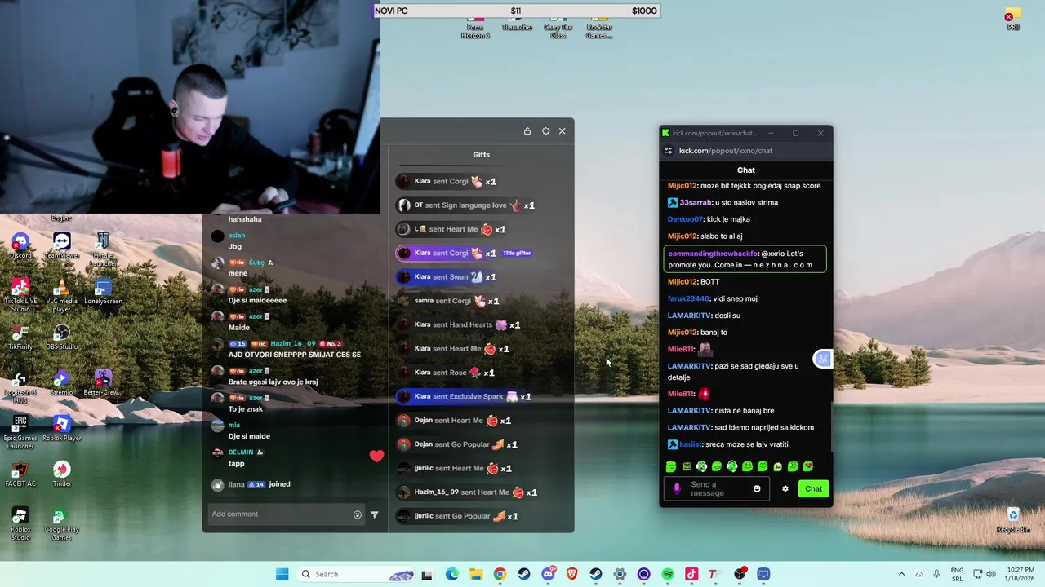Click the taskbar Search box
1045x587 pixels.
[x=357, y=574]
